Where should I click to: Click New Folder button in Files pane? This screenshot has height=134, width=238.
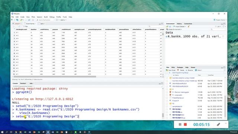[x=171, y=70]
